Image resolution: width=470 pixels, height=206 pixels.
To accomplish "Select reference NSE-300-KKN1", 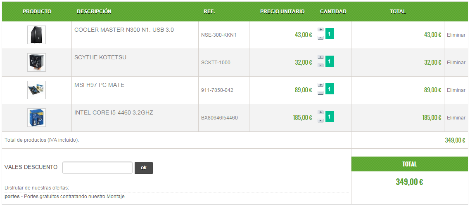I will click(x=219, y=35).
